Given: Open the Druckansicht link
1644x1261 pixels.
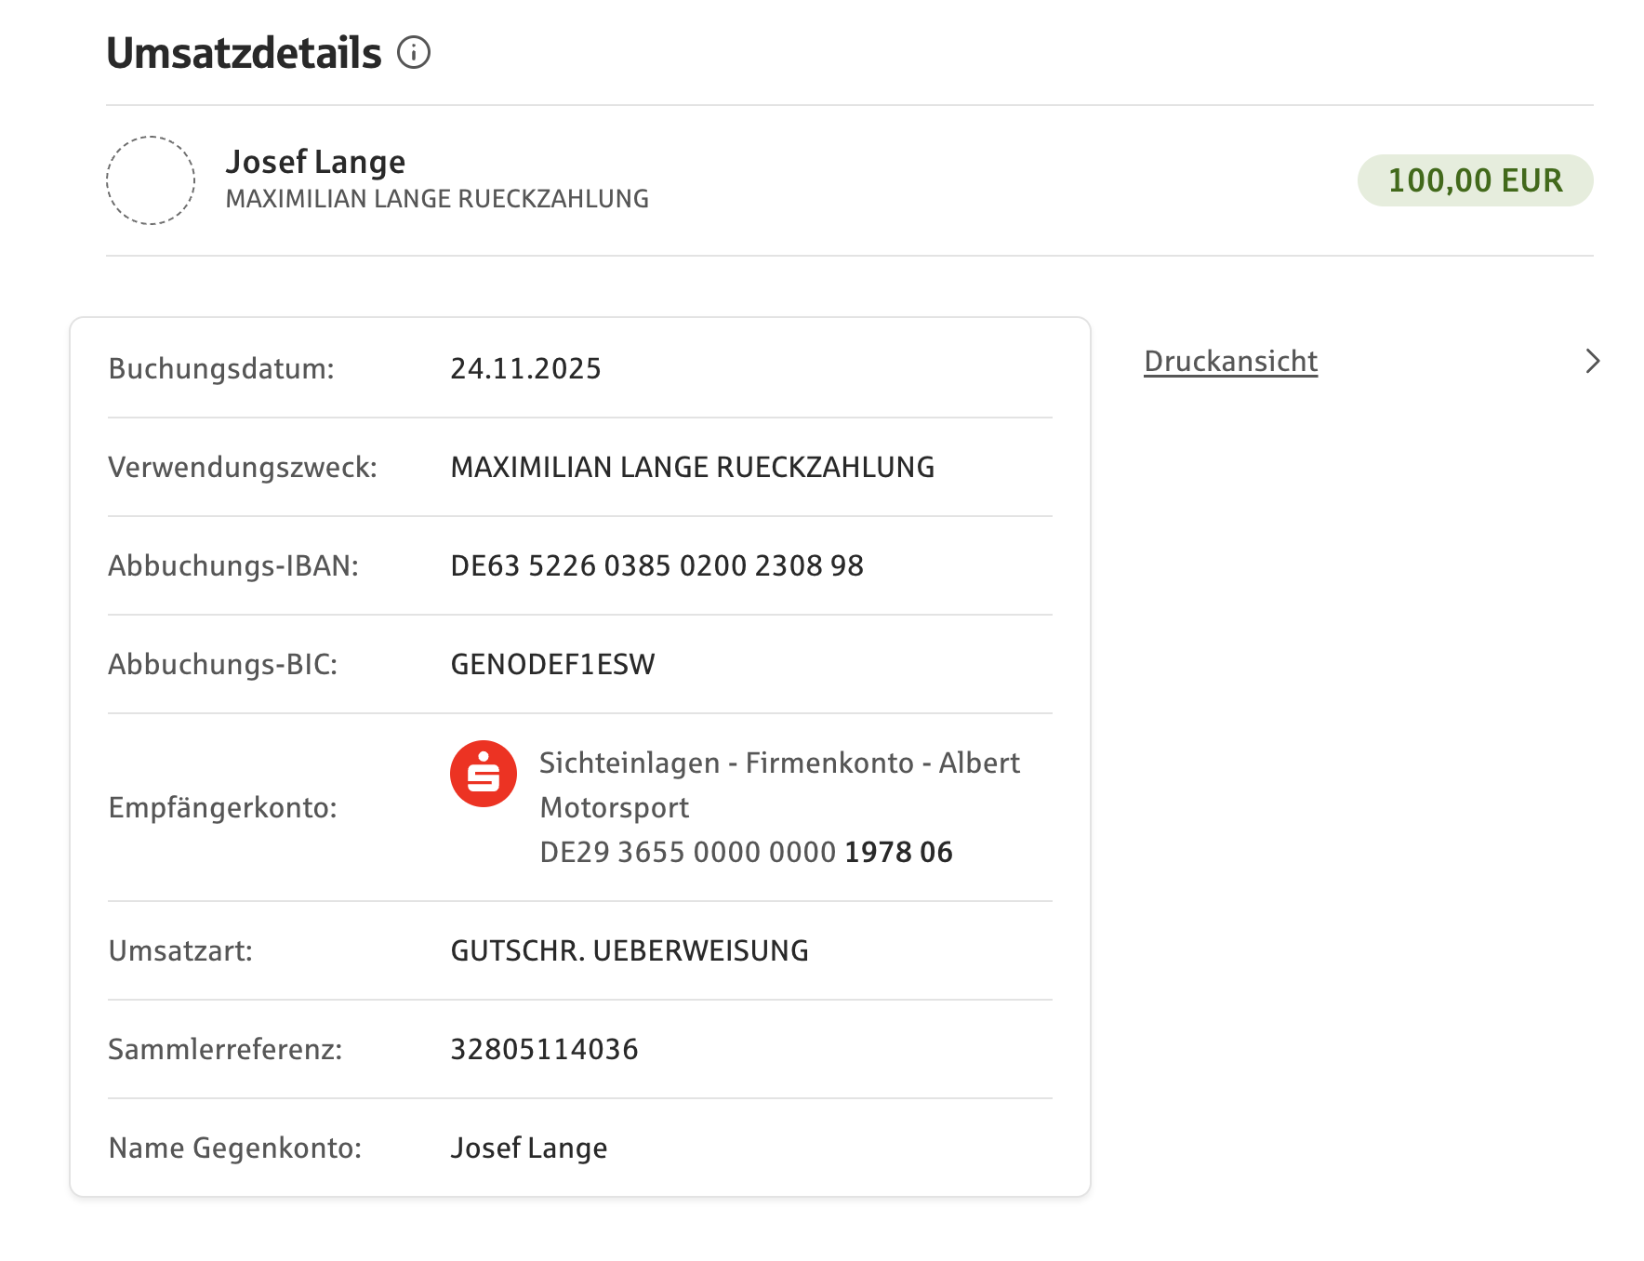Looking at the screenshot, I should point(1230,361).
